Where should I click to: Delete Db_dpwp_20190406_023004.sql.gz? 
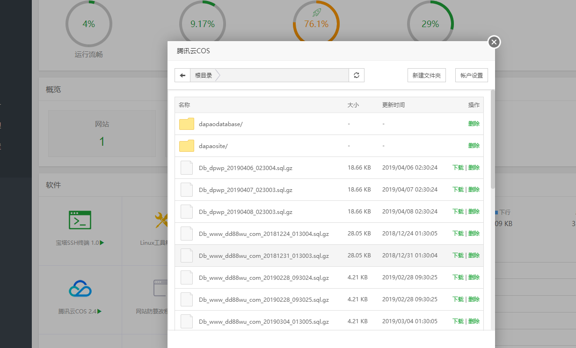click(x=474, y=168)
